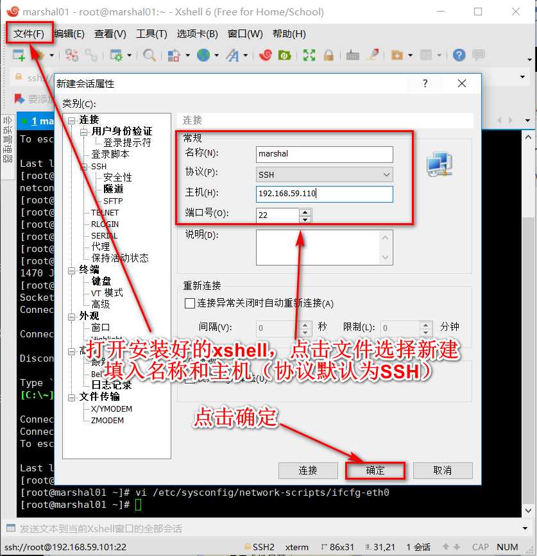The height and width of the screenshot is (556, 537).
Task: Enable auto reconnect on abnormal close checkbox
Action: 190,303
